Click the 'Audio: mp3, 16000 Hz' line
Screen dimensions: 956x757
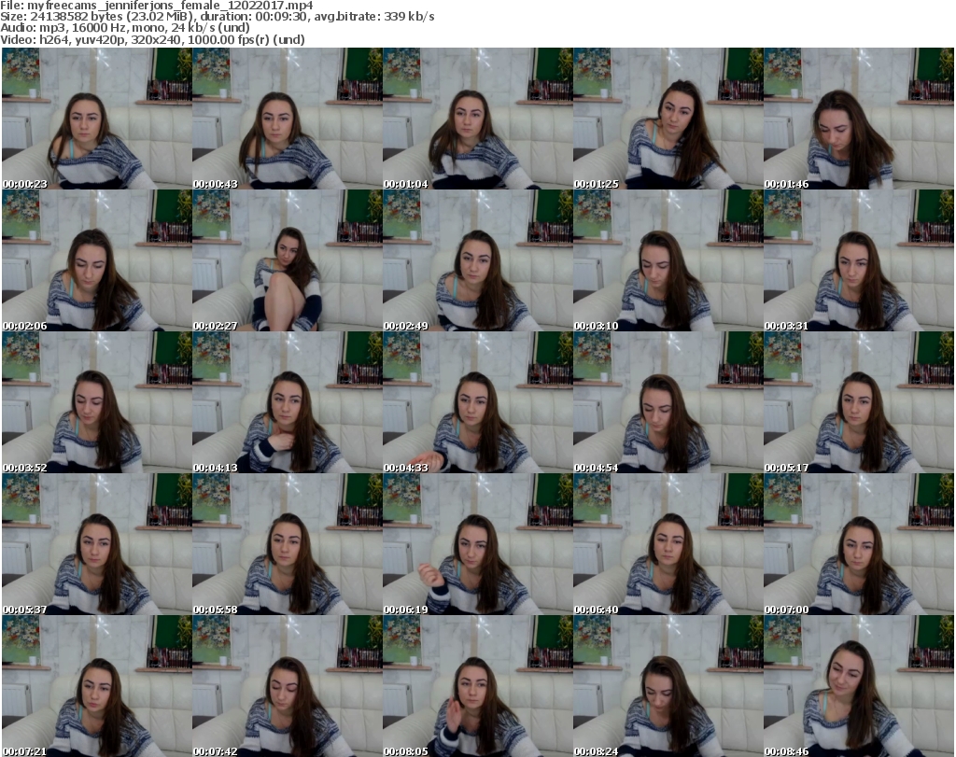[125, 28]
